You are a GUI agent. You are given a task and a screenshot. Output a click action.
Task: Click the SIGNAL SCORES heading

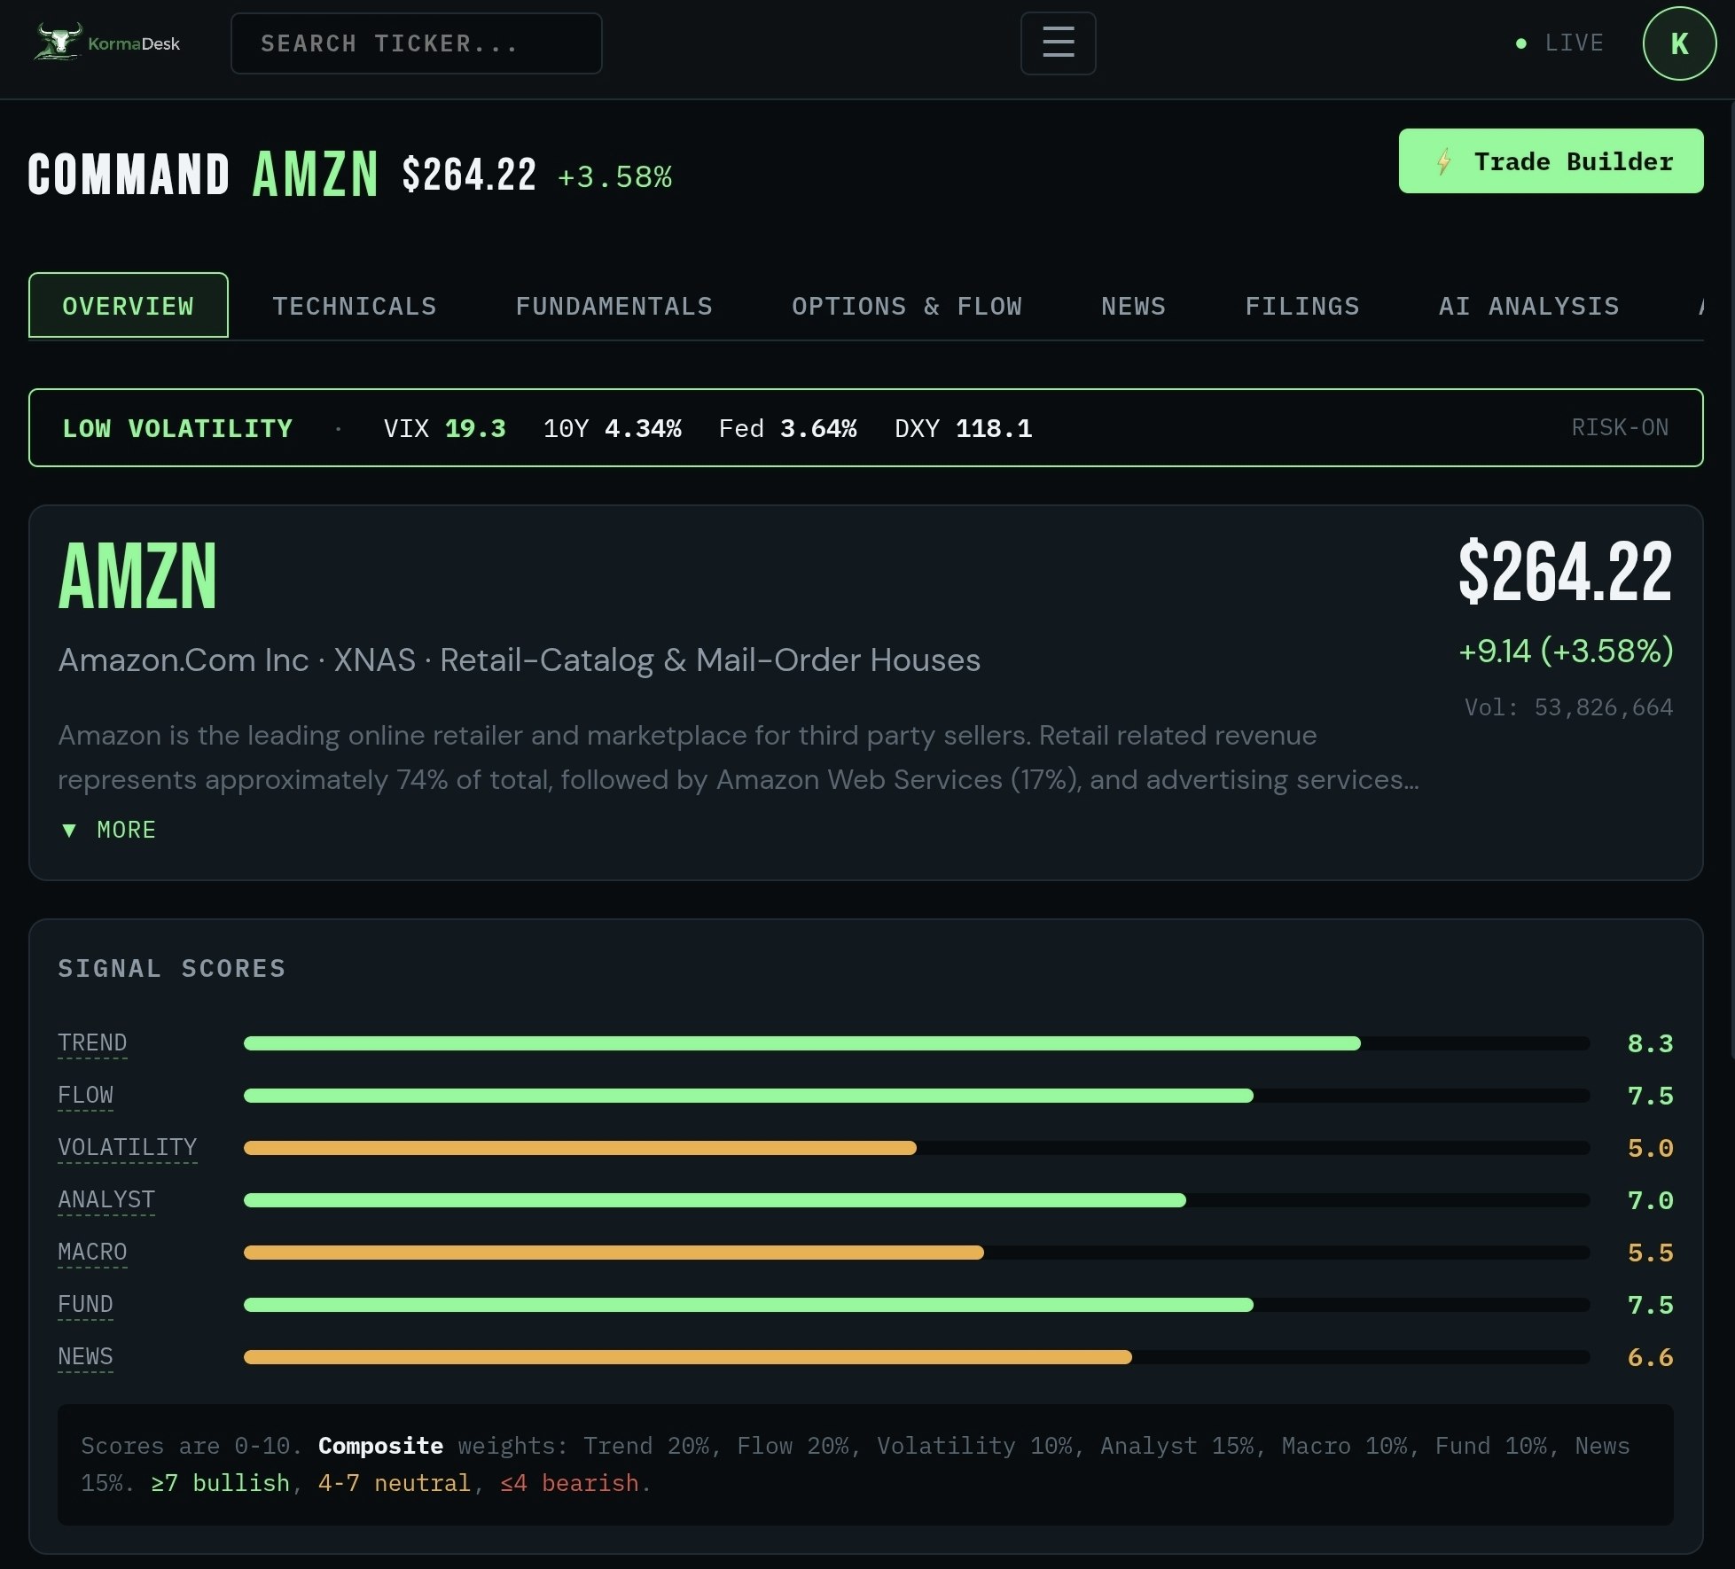click(172, 968)
